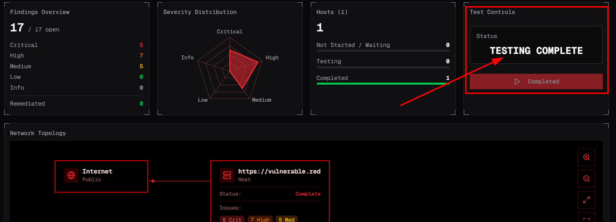Screen dimensions: 616x222
Task: Open the https://vulnerable.red host title
Action: click(x=279, y=172)
